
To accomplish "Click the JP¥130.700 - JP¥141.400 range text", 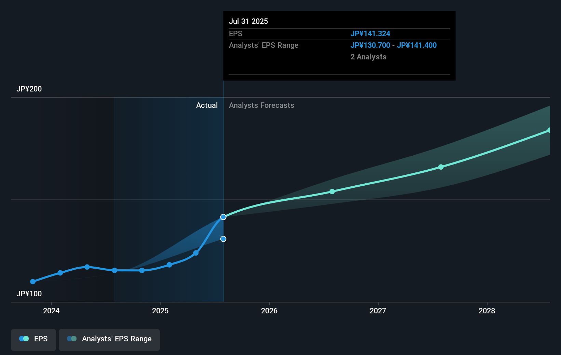I will (x=394, y=45).
